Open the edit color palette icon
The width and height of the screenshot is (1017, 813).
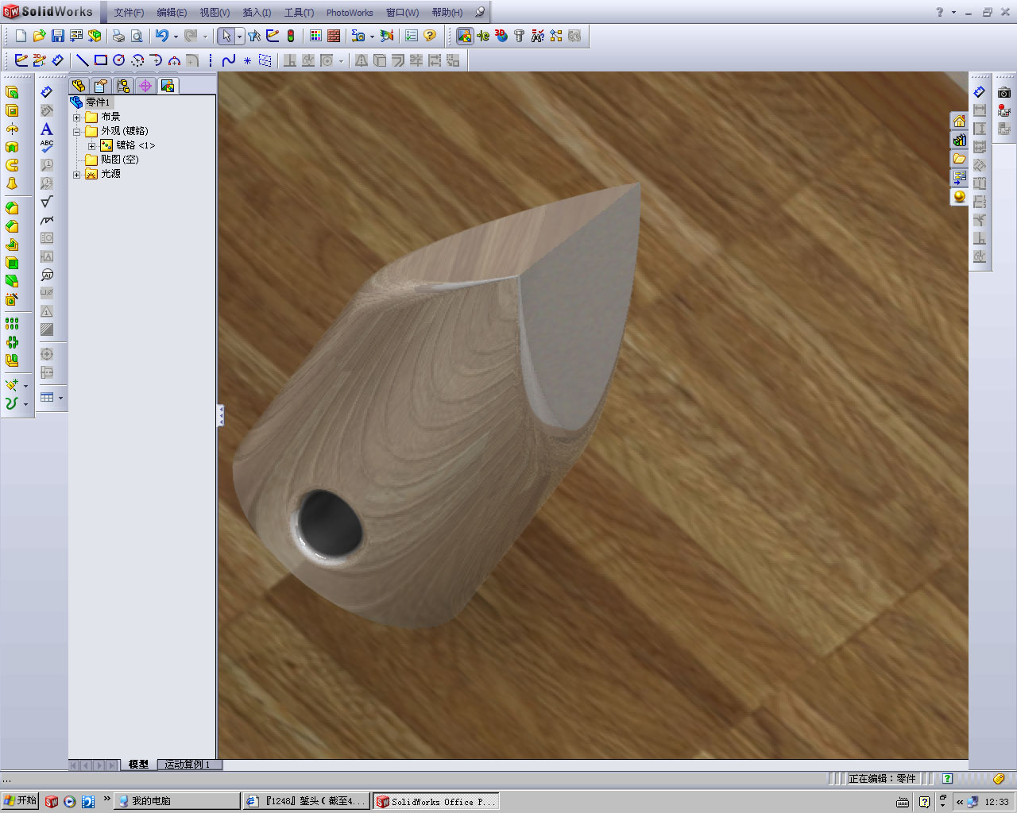316,36
